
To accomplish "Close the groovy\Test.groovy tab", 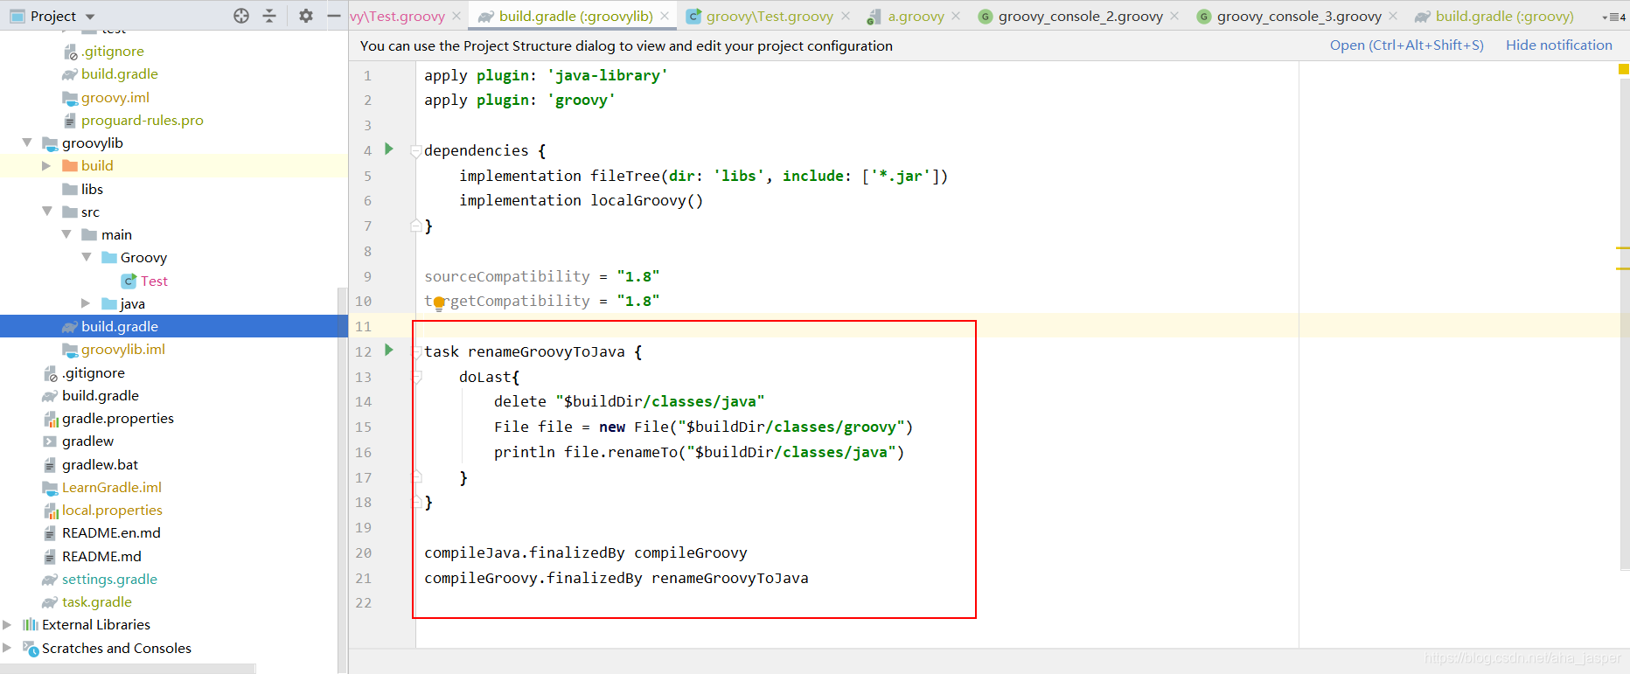I will 846,16.
